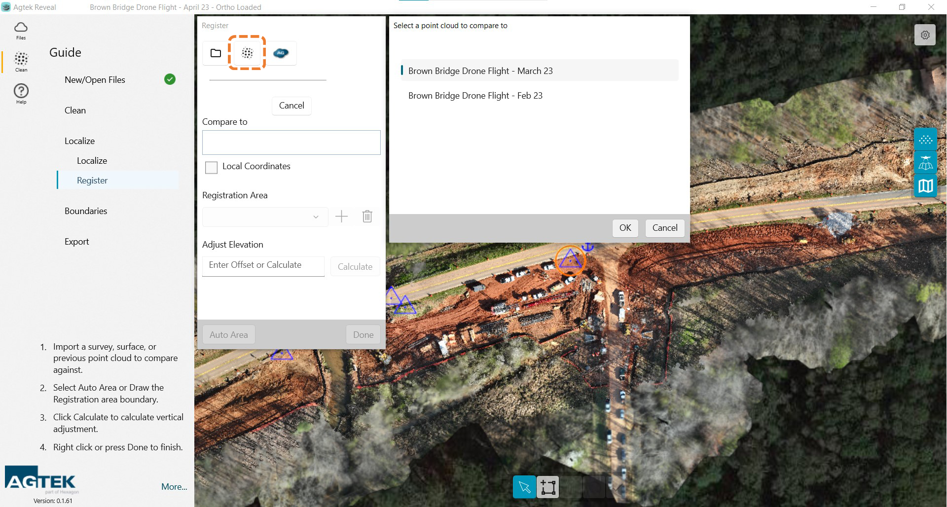Viewport: 947px width, 507px height.
Task: Click the Adjust Elevation offset field
Action: [263, 266]
